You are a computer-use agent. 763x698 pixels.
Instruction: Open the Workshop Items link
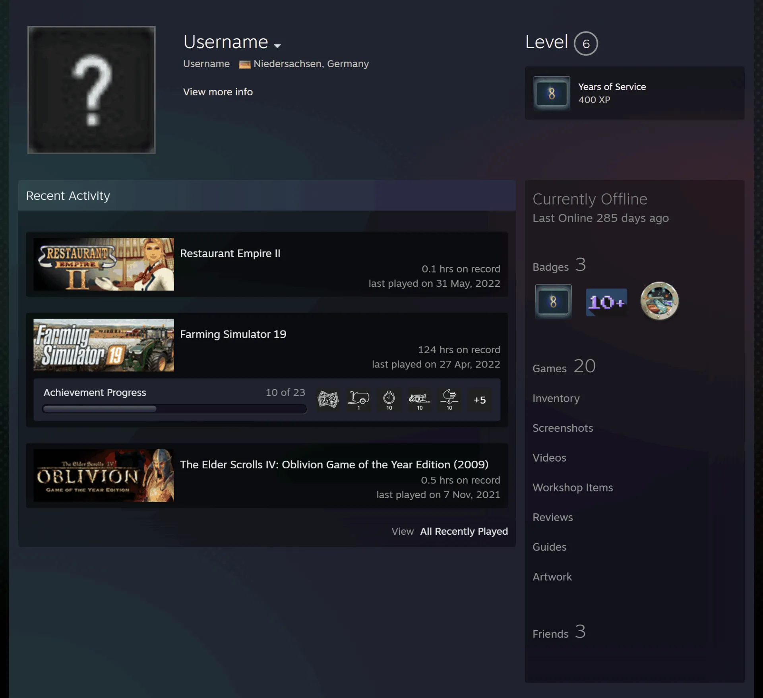(x=573, y=487)
